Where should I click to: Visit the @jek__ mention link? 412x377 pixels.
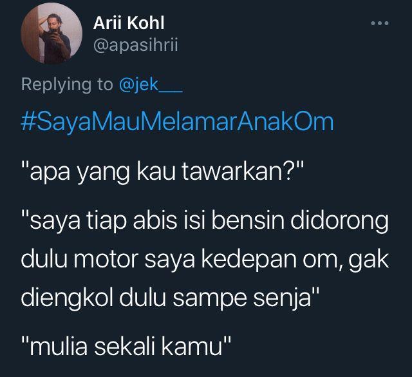point(151,85)
